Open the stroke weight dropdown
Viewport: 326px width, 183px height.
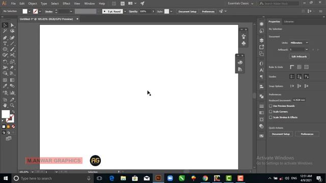click(71, 11)
